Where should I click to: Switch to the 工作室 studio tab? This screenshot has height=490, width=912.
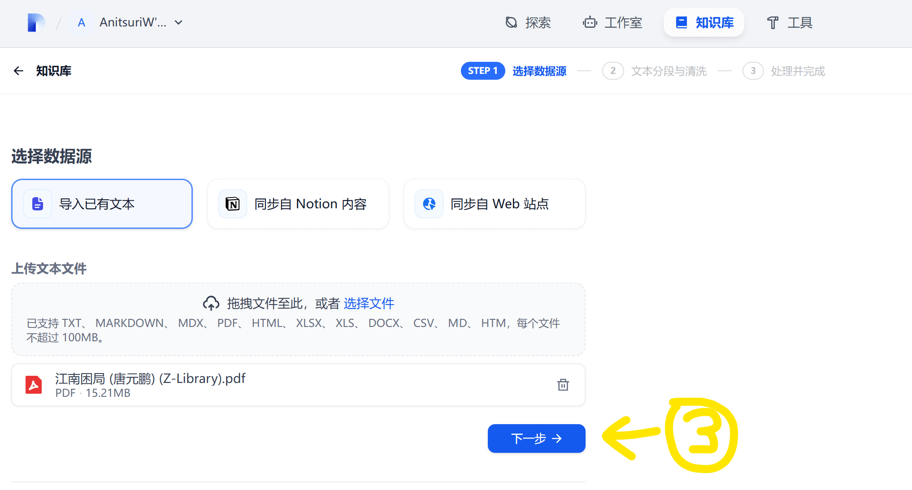[612, 22]
